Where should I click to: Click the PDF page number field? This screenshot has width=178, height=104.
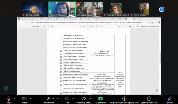click(x=89, y=26)
